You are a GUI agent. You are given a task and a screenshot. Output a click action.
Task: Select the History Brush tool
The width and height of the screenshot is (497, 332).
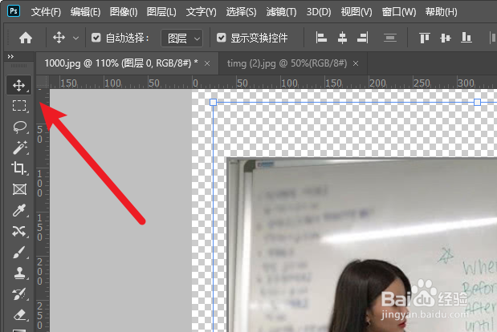(x=19, y=294)
